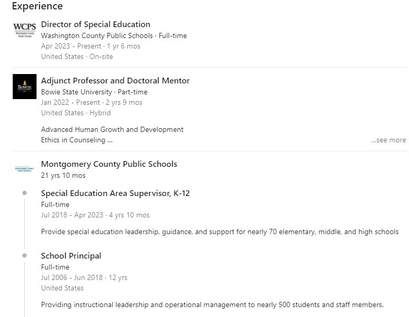Click the 'Jan 2022 - Present' date text
This screenshot has width=409, height=317.
(x=70, y=102)
